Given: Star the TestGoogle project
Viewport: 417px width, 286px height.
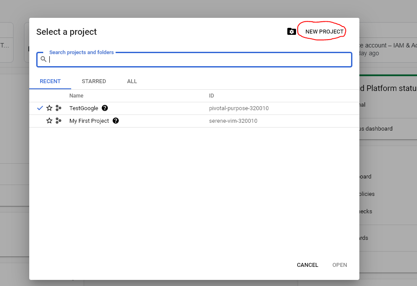Looking at the screenshot, I should click(x=49, y=108).
